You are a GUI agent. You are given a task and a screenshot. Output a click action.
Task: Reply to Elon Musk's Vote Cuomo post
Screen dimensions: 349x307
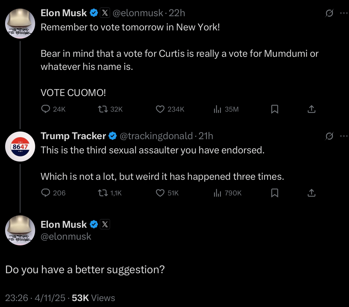45,109
